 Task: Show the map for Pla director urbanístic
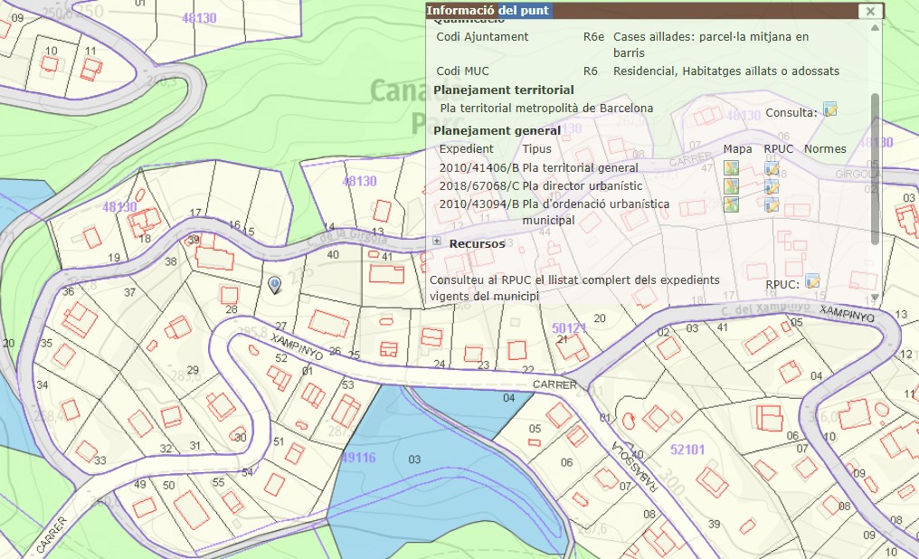click(732, 185)
